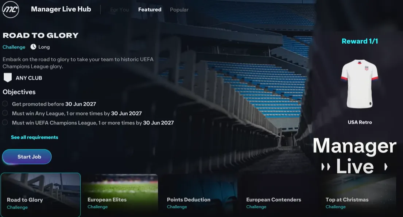Toggle the Get promoted objective circle

(x=5, y=104)
